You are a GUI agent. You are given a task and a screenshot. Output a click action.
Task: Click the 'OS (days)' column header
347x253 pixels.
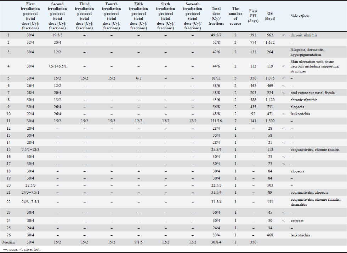270,16
